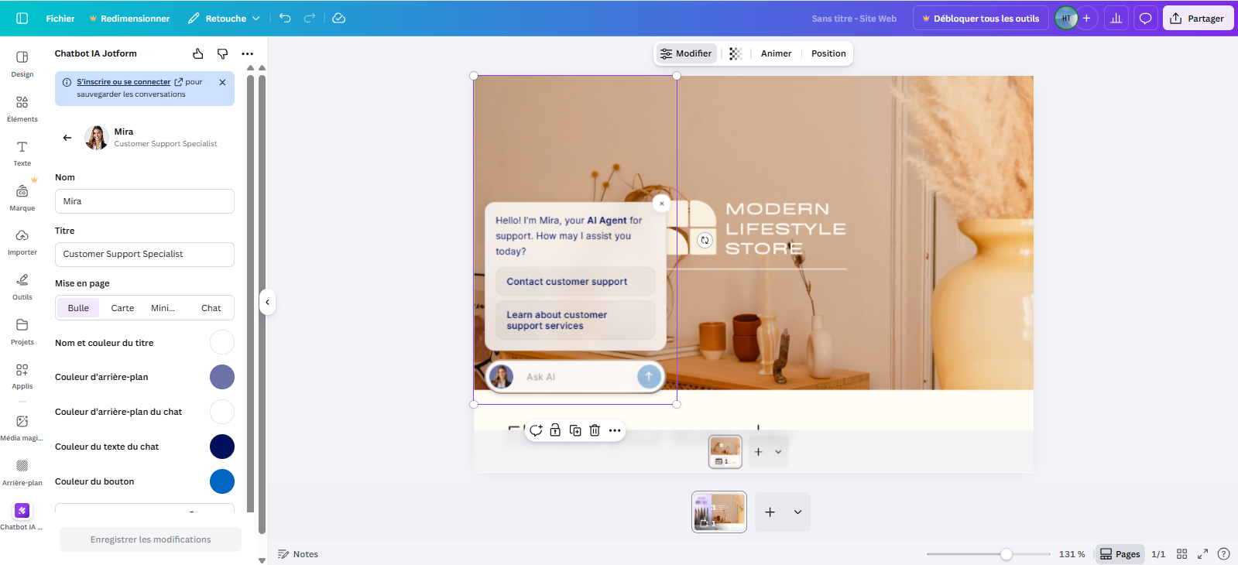
Task: Click Learn about customer support services
Action: pos(575,320)
